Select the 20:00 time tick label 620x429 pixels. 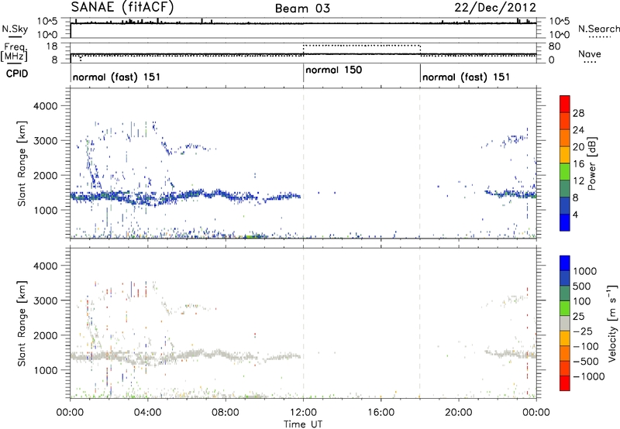click(x=459, y=413)
